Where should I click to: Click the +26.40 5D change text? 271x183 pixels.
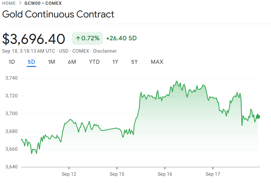121,38
